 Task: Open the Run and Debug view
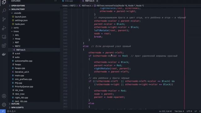coord(4,28)
